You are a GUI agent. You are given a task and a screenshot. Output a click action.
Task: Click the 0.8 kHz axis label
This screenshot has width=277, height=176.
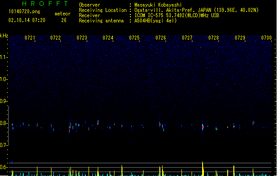coord(4,123)
